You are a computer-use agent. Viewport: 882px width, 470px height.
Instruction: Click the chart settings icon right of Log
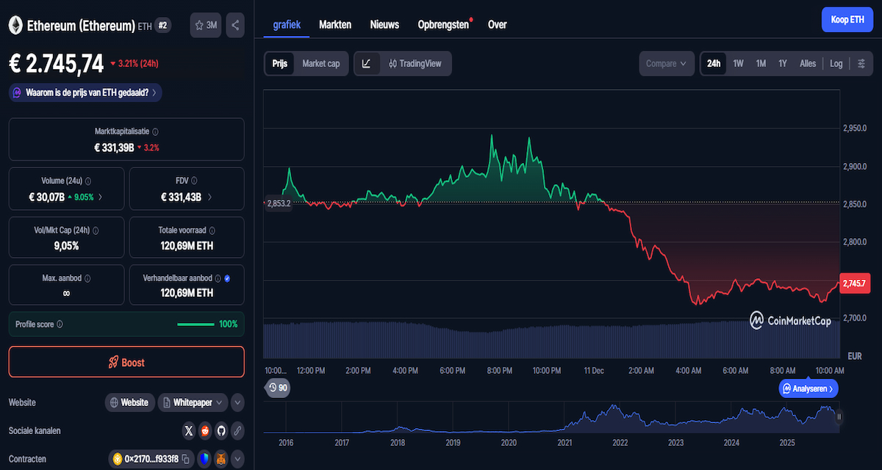point(860,63)
